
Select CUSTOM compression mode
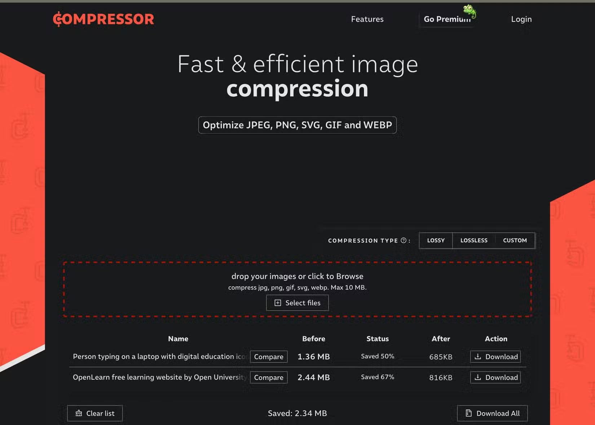click(x=515, y=240)
